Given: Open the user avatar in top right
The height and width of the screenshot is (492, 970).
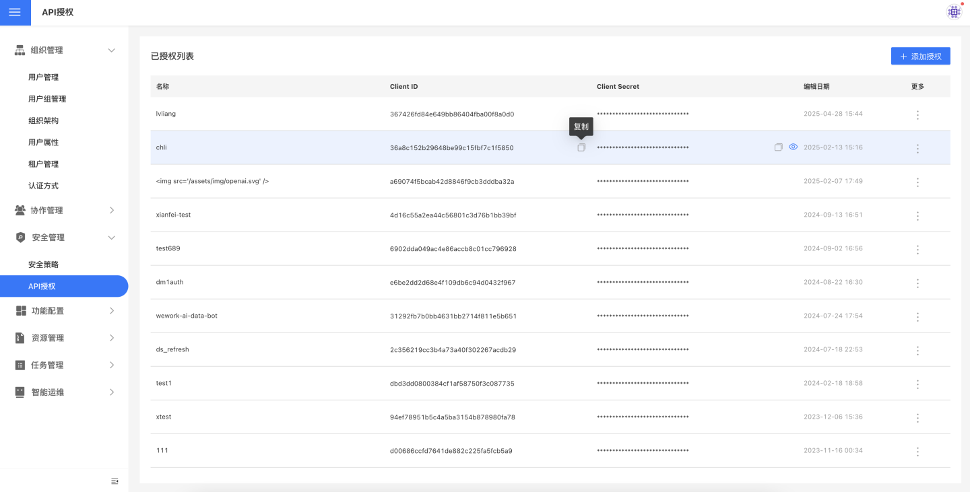Looking at the screenshot, I should pyautogui.click(x=954, y=12).
